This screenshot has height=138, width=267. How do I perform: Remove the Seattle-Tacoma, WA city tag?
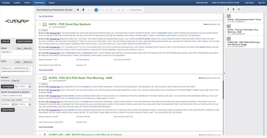[x=29, y=68]
